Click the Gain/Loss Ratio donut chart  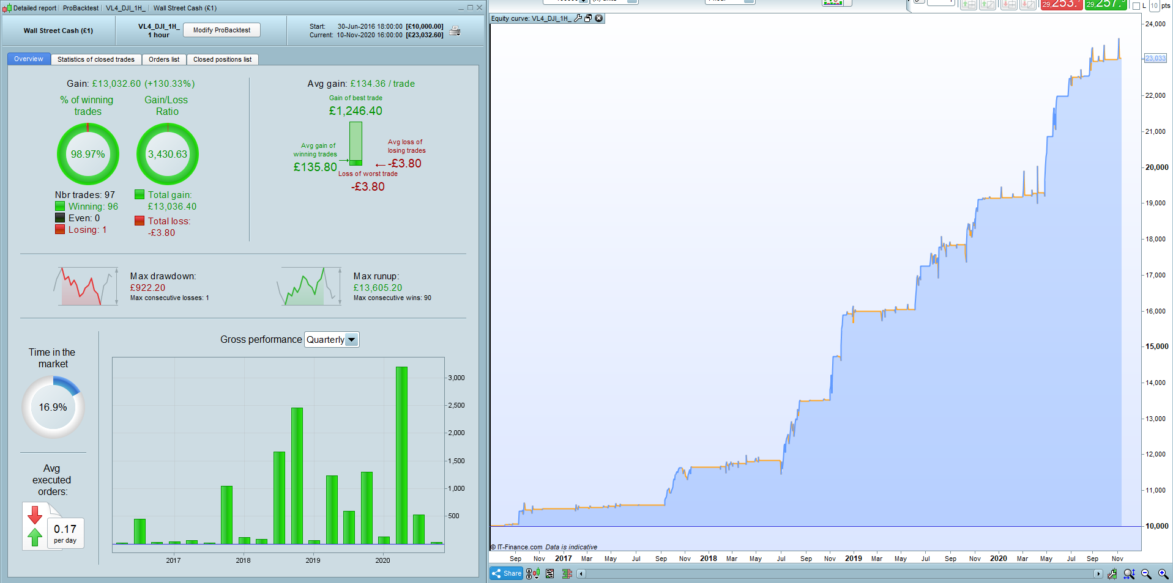[x=168, y=154]
